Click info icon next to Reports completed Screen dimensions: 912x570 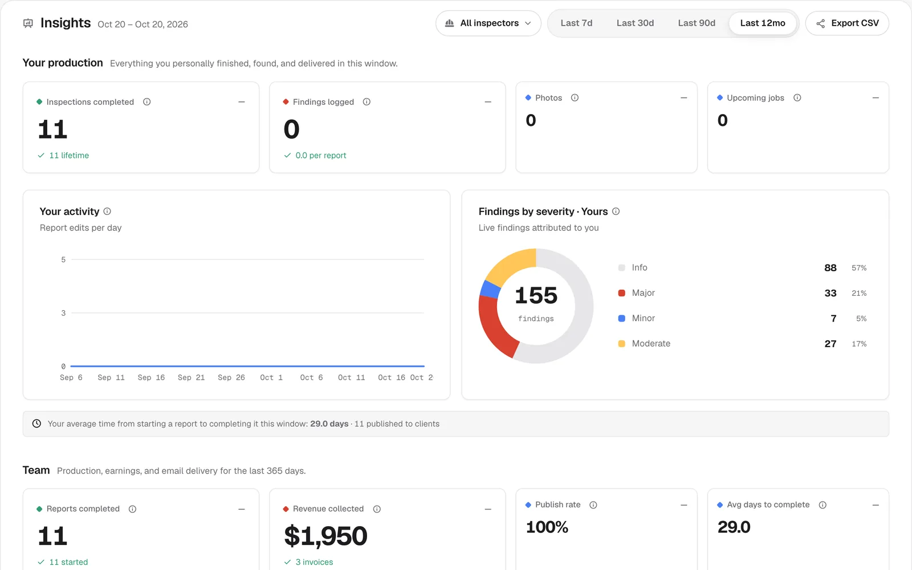point(132,509)
